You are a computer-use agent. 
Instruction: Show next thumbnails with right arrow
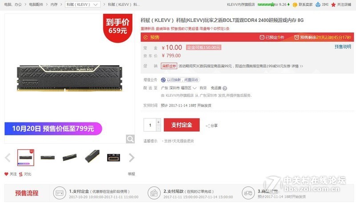[x=132, y=157]
